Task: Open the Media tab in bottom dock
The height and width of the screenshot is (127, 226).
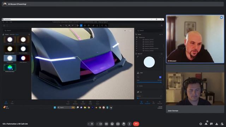Action: [90, 103]
